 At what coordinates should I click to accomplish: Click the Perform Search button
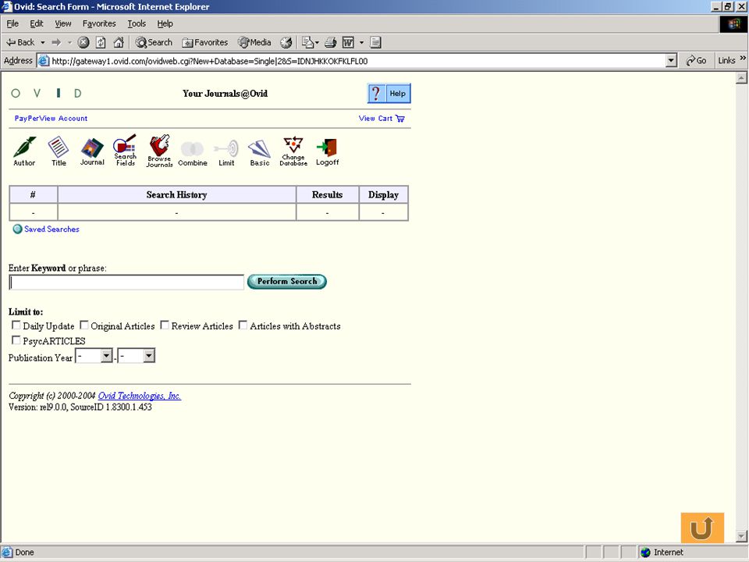[x=286, y=282]
